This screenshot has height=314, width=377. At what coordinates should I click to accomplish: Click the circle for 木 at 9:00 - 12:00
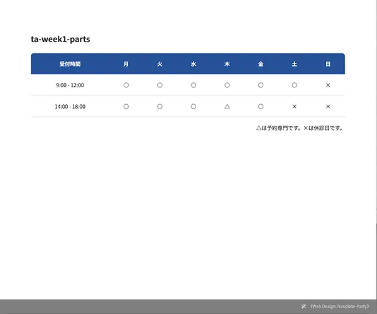(227, 85)
